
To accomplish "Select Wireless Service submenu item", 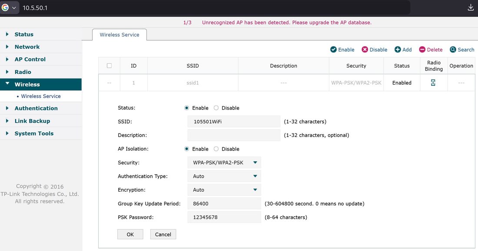I will pos(40,96).
